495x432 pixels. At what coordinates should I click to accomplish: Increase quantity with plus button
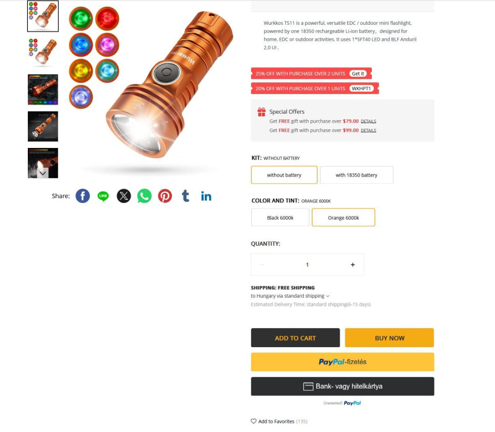pos(353,265)
